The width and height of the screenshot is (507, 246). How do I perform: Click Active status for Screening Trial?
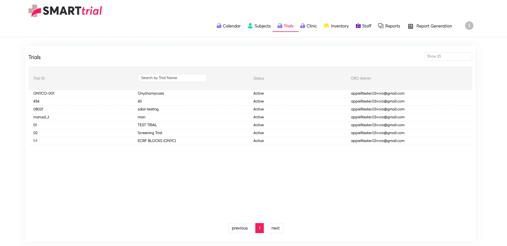pos(259,133)
